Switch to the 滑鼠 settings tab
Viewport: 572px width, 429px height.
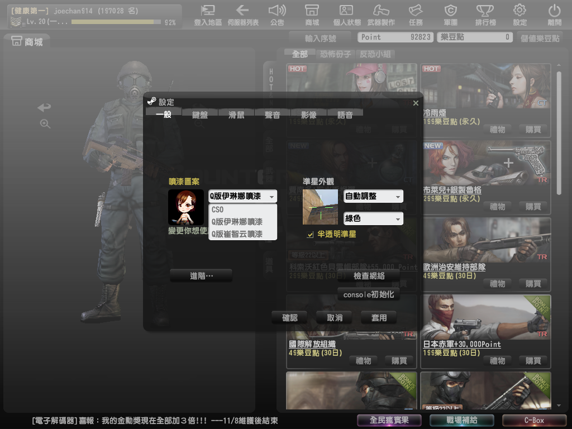[236, 115]
